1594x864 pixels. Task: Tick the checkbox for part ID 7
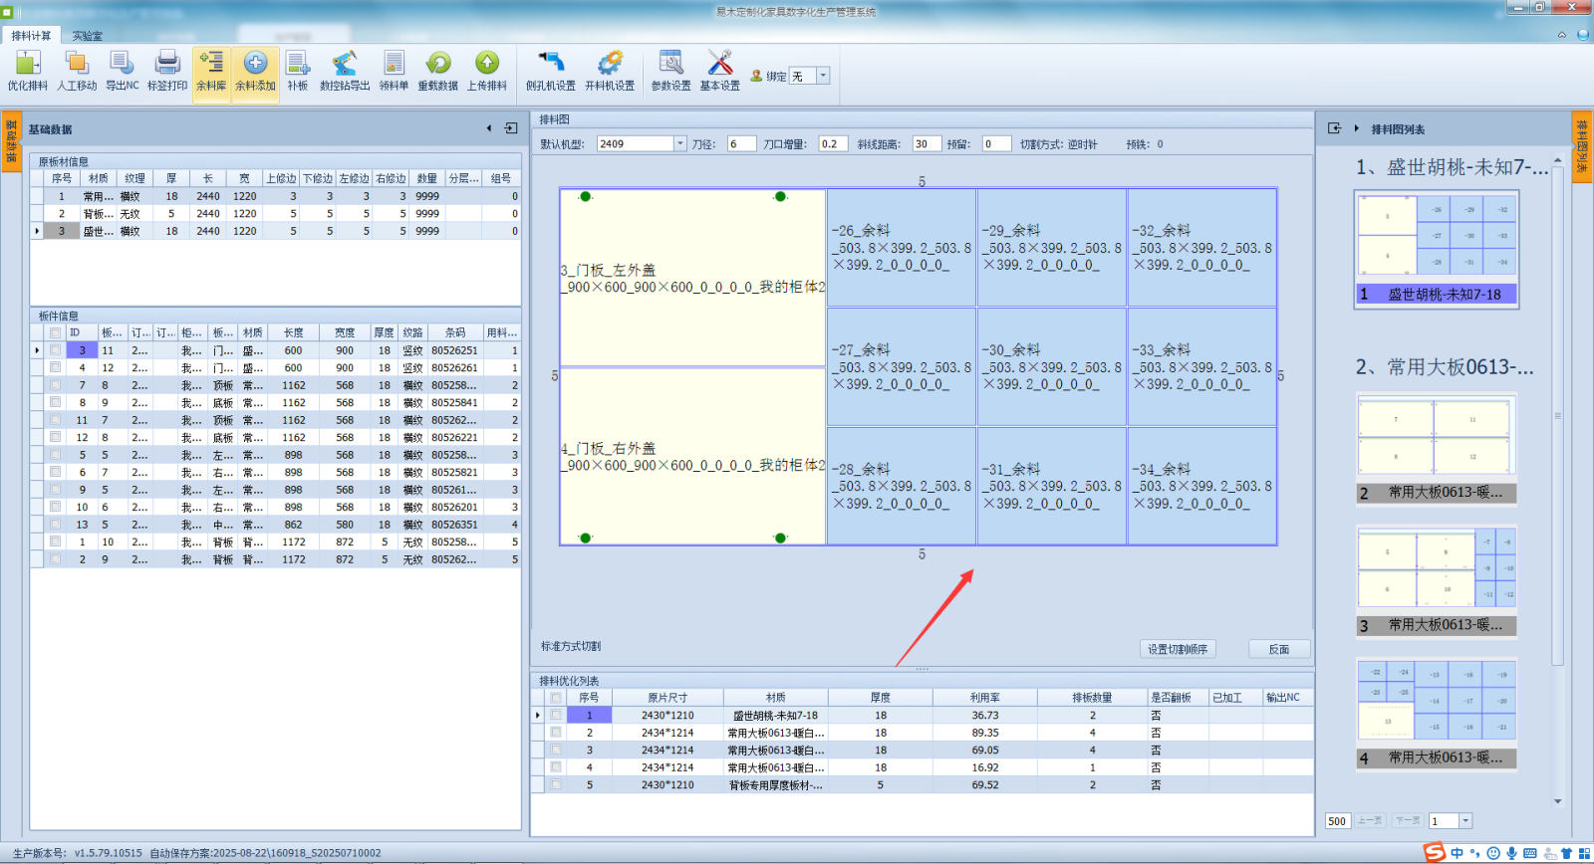pyautogui.click(x=56, y=385)
